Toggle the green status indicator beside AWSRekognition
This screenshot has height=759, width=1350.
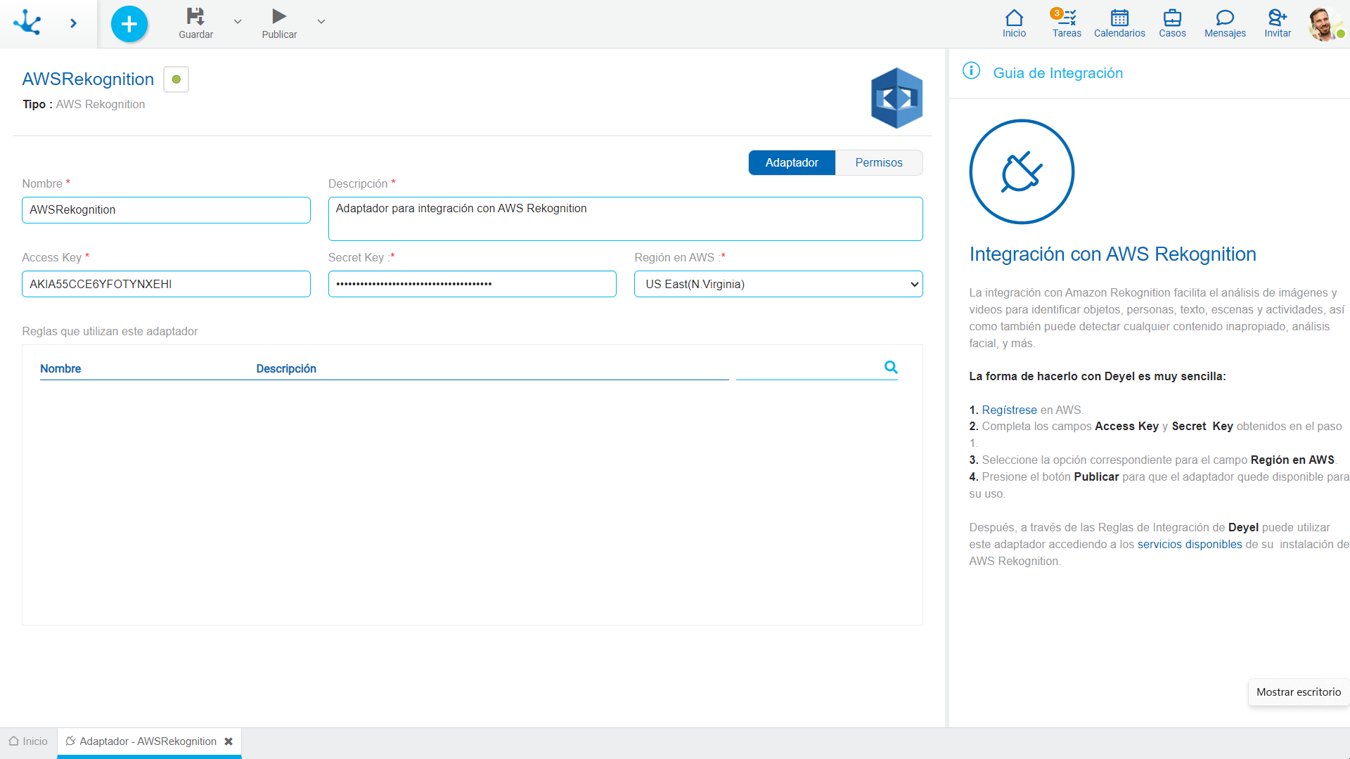coord(176,79)
